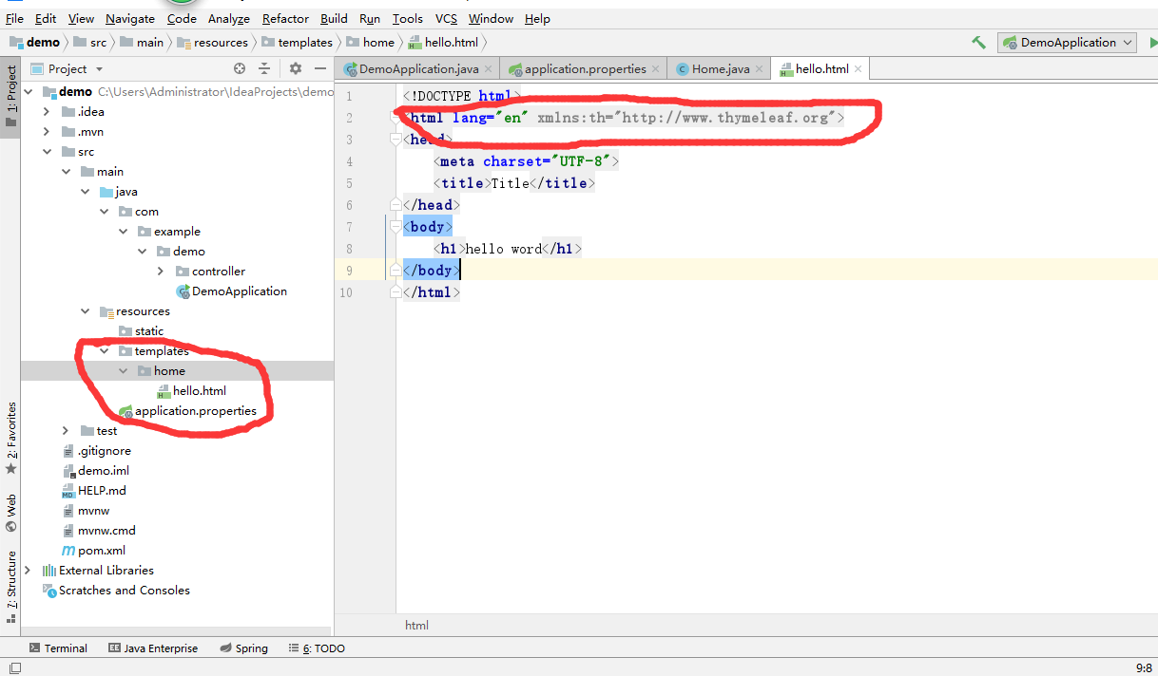Click the Build Project hammer icon
Image resolution: width=1158 pixels, height=676 pixels.
[x=978, y=43]
